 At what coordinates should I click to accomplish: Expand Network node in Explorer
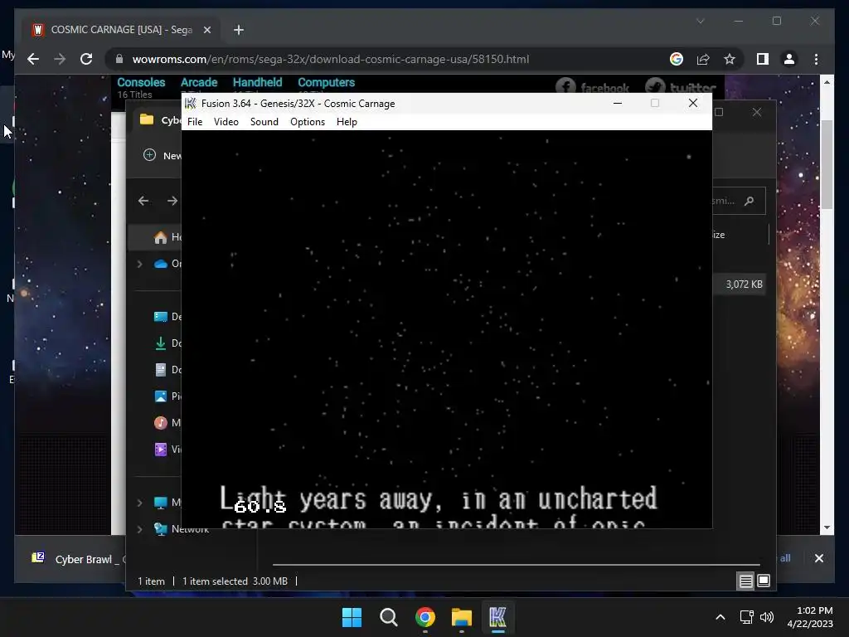click(139, 529)
